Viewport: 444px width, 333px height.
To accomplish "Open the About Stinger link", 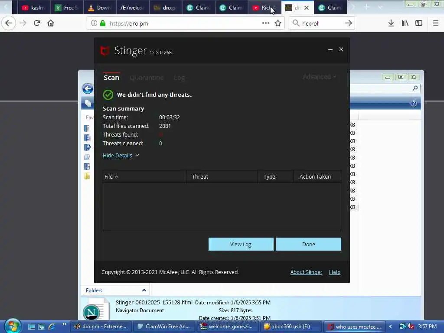I will [306, 272].
